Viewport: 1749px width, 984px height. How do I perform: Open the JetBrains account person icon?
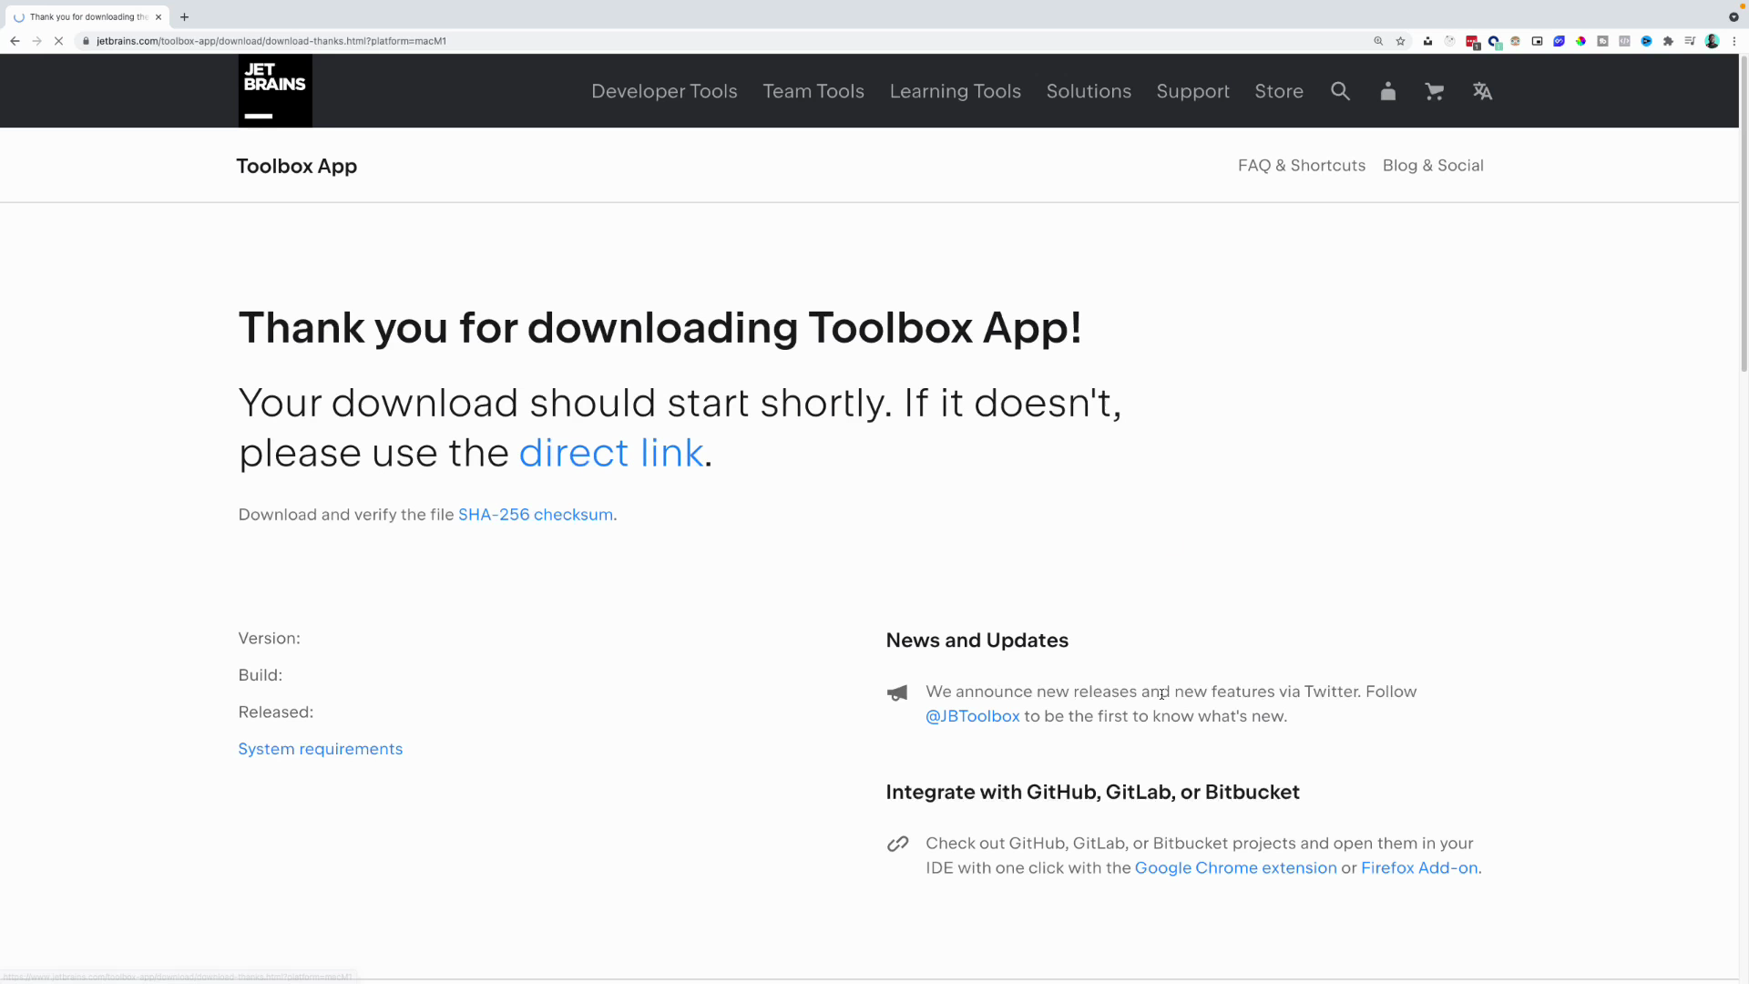1387,91
